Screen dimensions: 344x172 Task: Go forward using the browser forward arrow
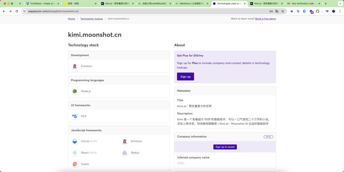tap(10, 11)
